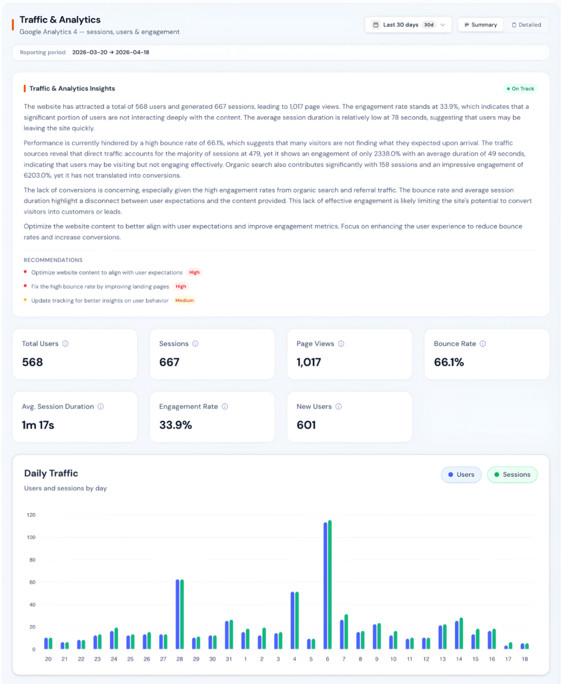Click the 30d pill in the date selector
Viewport: 561px width, 684px height.
click(430, 24)
